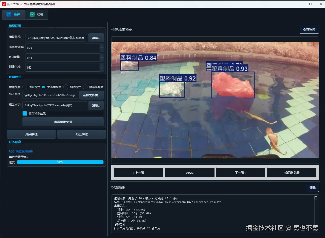Click the terminal line 推理完成! 处理了 20 张图片
The height and width of the screenshot is (238, 325).
pyautogui.click(x=146, y=198)
